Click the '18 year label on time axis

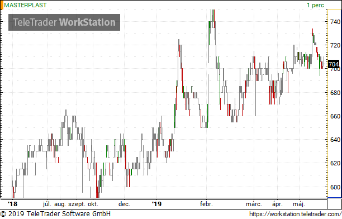pyautogui.click(x=12, y=204)
